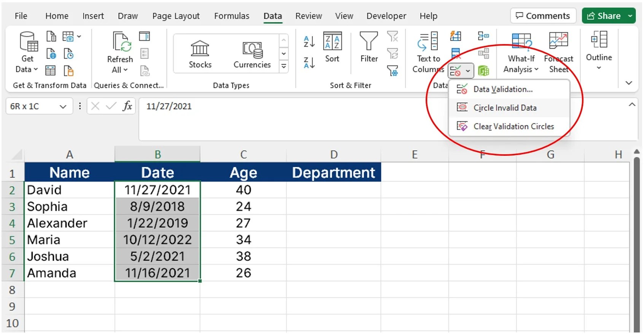Open the Sort dialog icon
The width and height of the screenshot is (644, 334).
[332, 41]
